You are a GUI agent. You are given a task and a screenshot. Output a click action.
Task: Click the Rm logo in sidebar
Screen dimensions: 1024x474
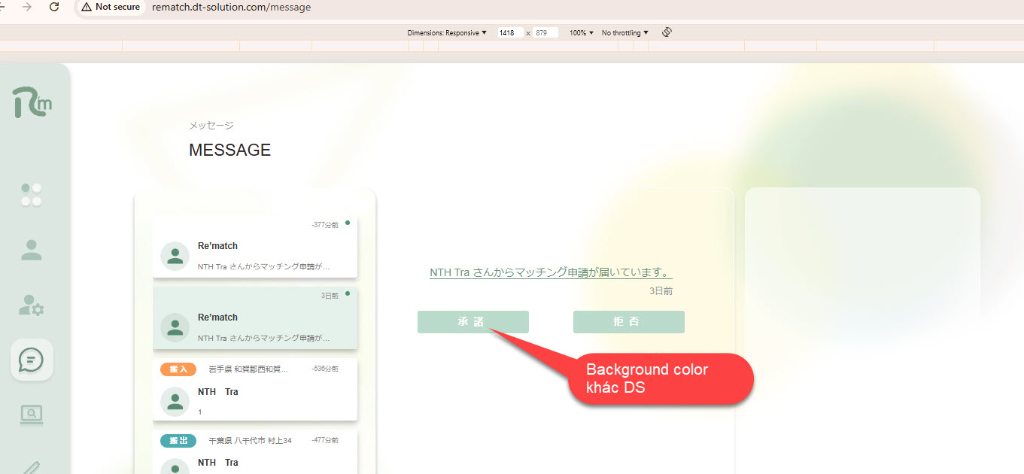tap(32, 102)
